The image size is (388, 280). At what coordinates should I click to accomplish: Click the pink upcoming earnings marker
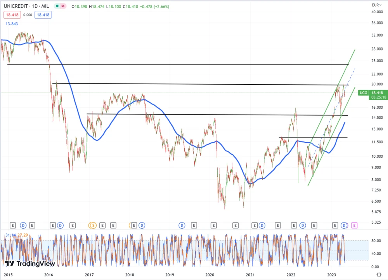coord(354,225)
